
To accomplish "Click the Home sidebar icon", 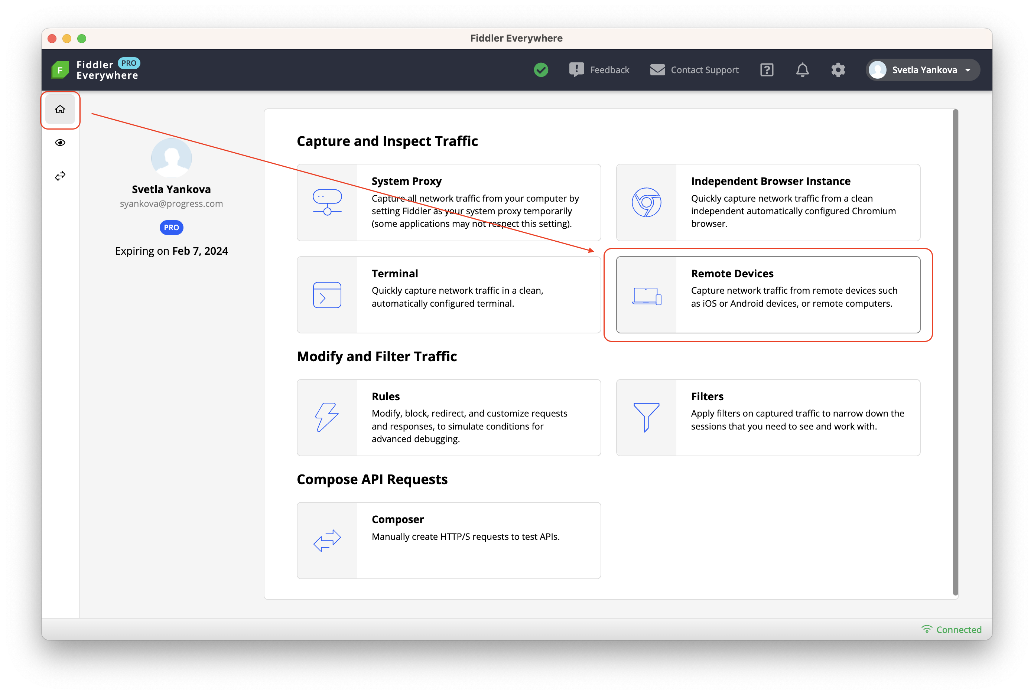I will [x=60, y=110].
